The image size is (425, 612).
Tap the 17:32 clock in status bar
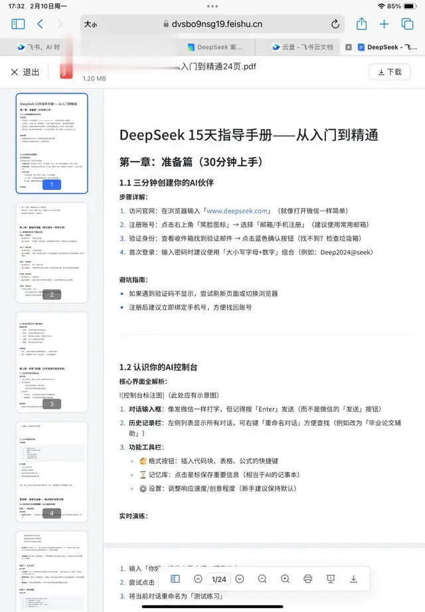[x=17, y=6]
